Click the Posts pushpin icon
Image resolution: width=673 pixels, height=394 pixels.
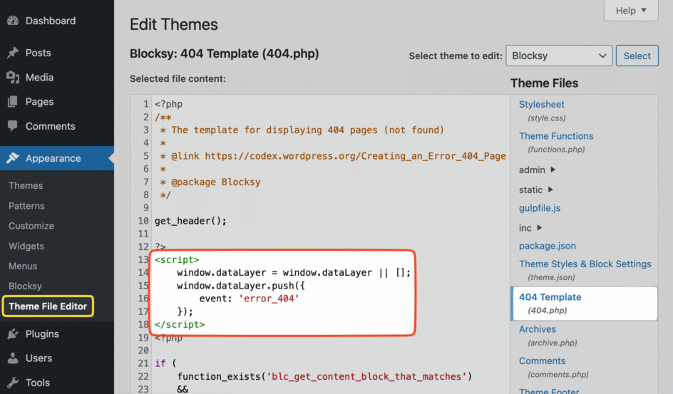tap(13, 53)
